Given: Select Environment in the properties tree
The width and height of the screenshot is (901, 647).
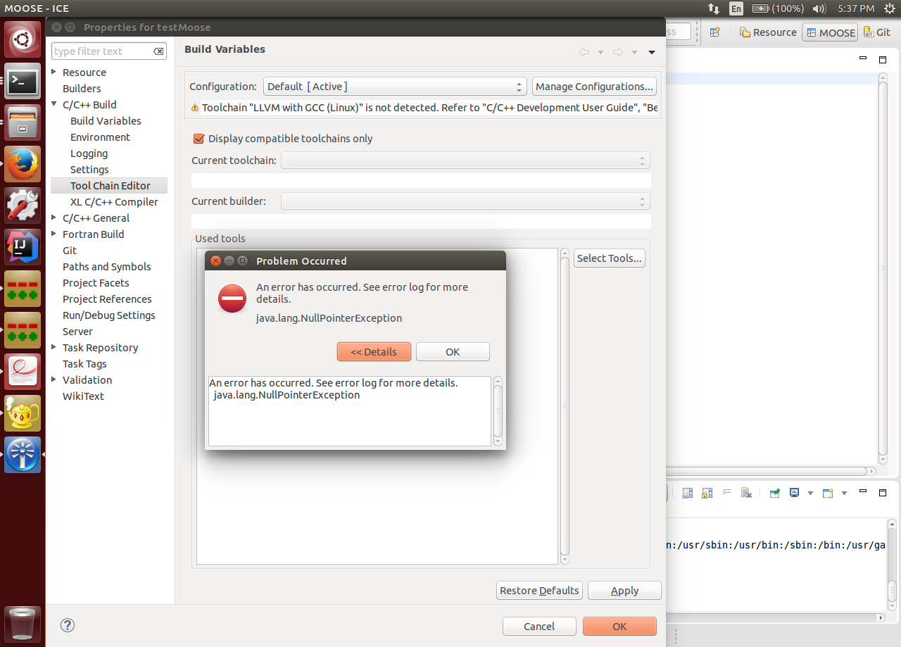Looking at the screenshot, I should click(100, 137).
